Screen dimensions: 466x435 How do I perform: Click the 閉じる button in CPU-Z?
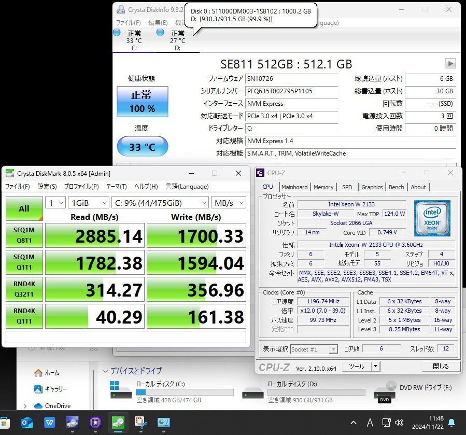(x=441, y=367)
